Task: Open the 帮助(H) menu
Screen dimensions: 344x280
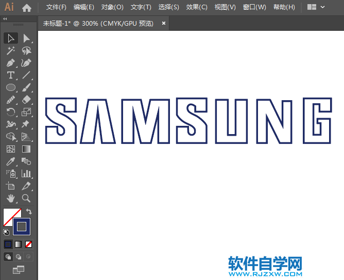Action: (x=284, y=7)
